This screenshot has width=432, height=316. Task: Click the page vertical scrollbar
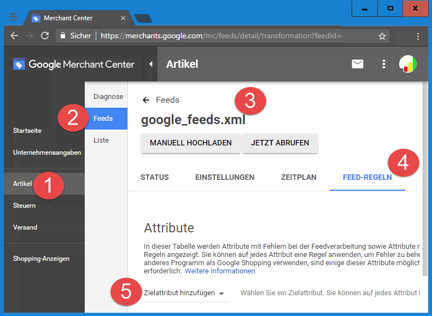(425, 179)
